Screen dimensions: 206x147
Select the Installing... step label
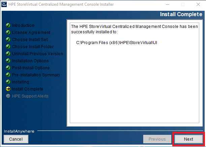coord(22,82)
